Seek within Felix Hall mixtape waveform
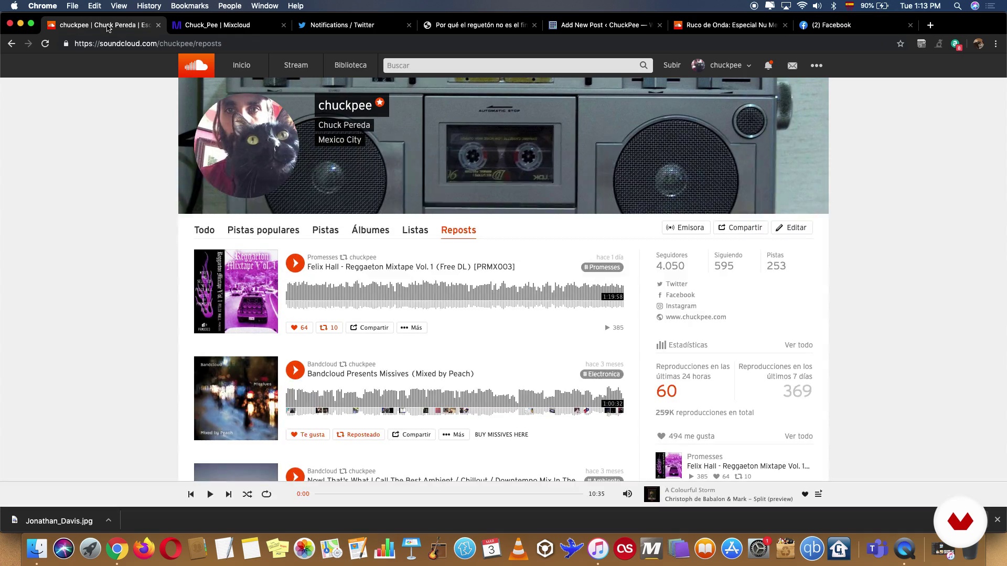The width and height of the screenshot is (1007, 566). click(455, 295)
